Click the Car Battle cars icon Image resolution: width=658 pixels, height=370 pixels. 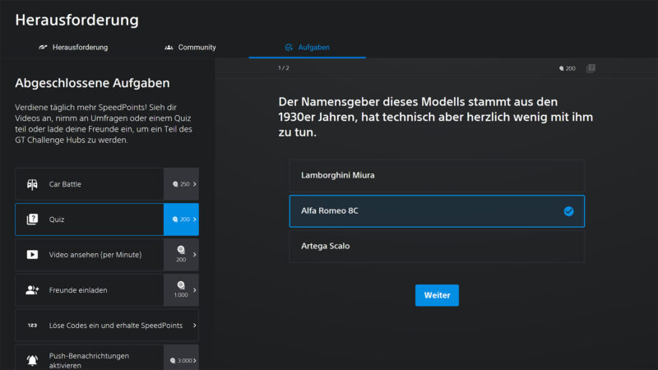pyautogui.click(x=32, y=184)
